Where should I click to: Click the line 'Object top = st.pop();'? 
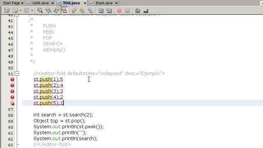pos(60,121)
